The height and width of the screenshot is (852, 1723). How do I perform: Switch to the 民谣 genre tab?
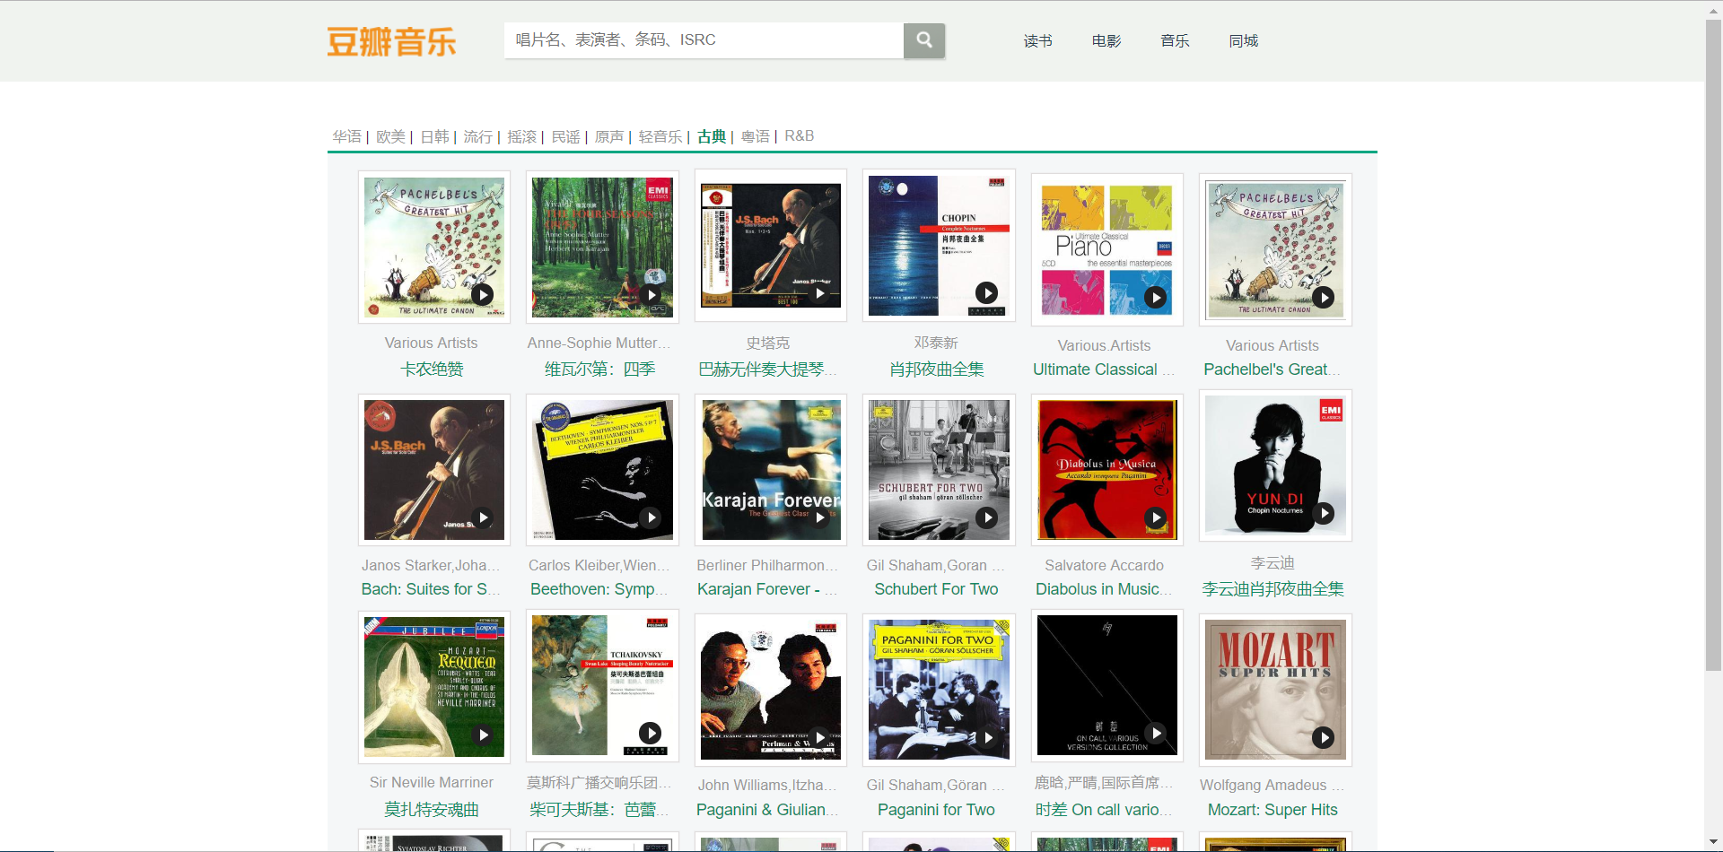coord(566,136)
